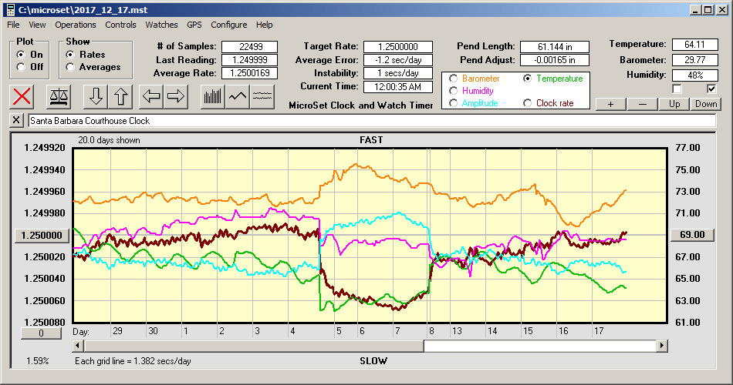The image size is (733, 385).
Task: Click the Target Rate field
Action: point(398,47)
